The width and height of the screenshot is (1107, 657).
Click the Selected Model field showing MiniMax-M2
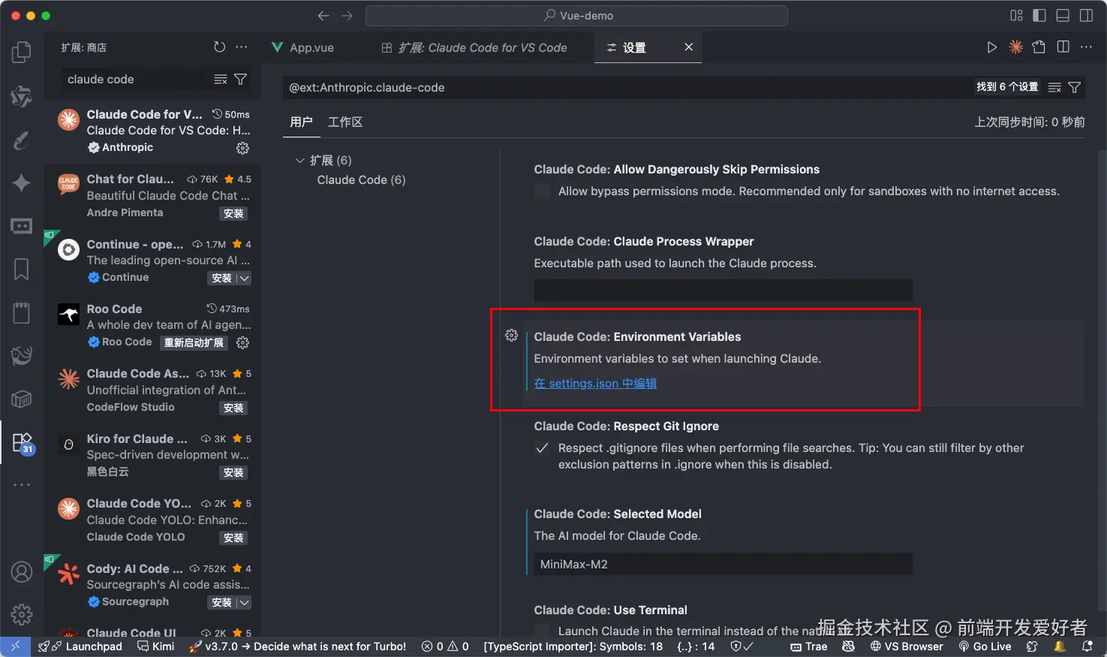coord(723,564)
